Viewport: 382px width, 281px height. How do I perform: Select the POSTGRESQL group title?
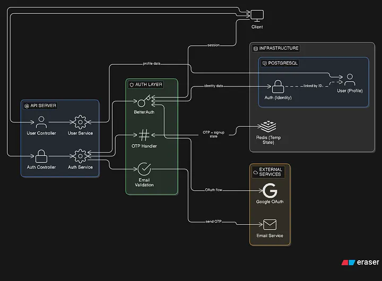[283, 63]
